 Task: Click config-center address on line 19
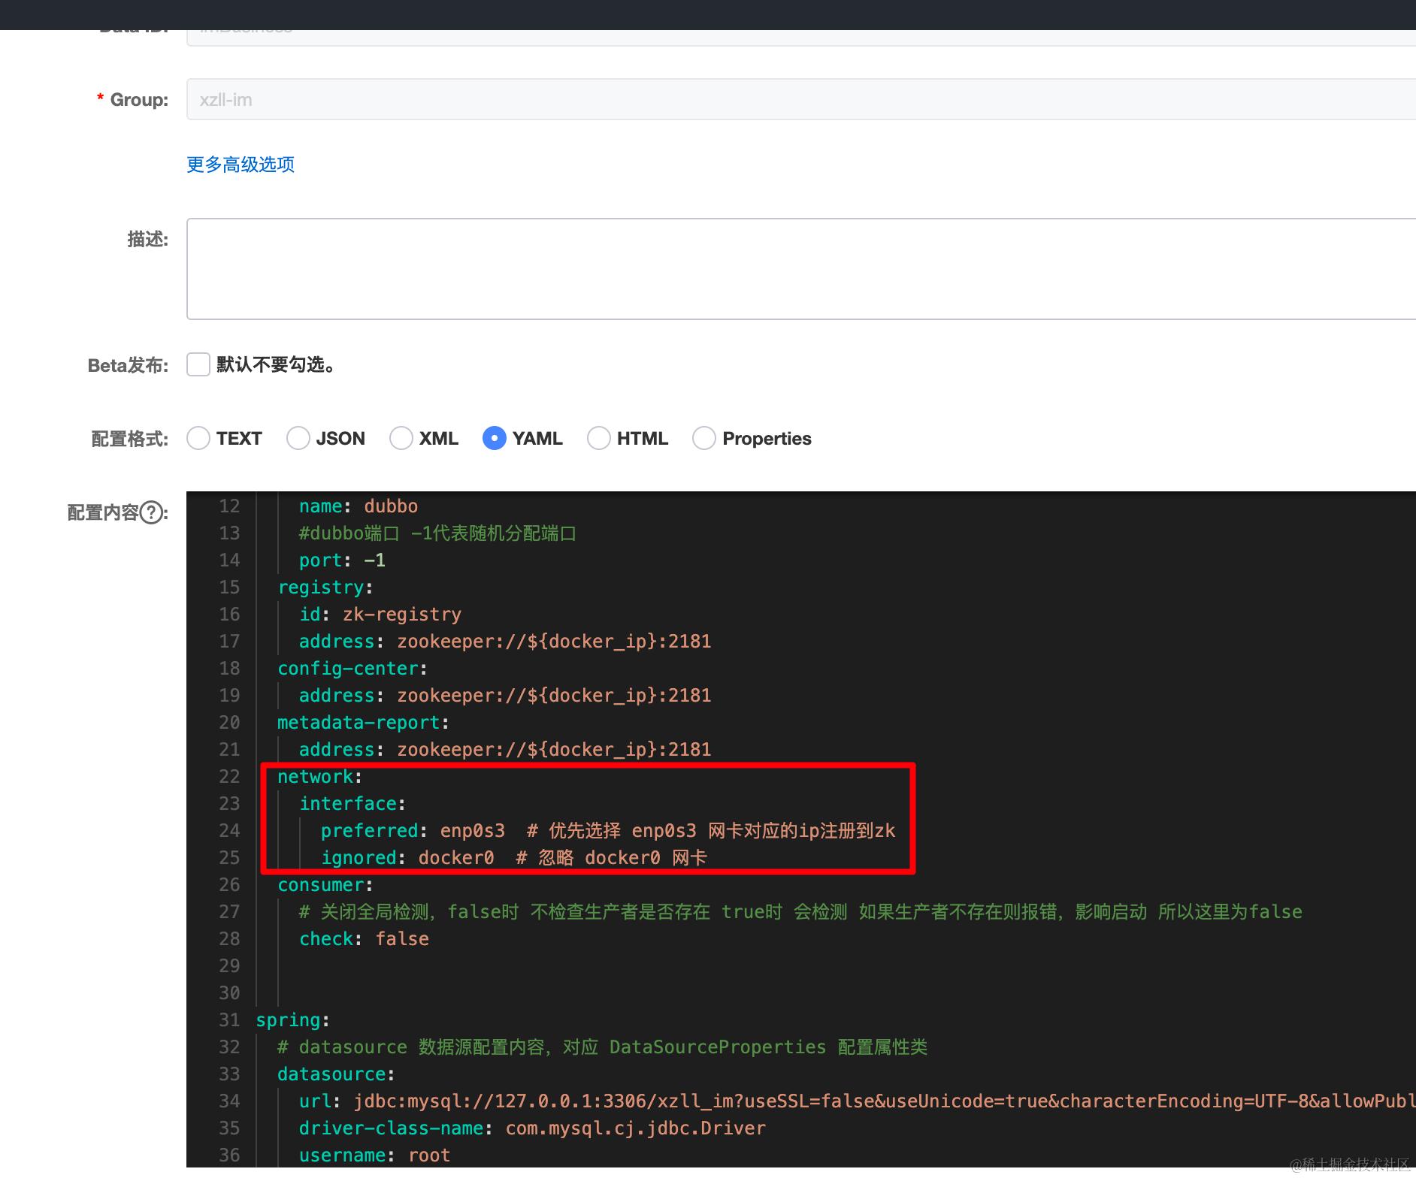coord(505,696)
